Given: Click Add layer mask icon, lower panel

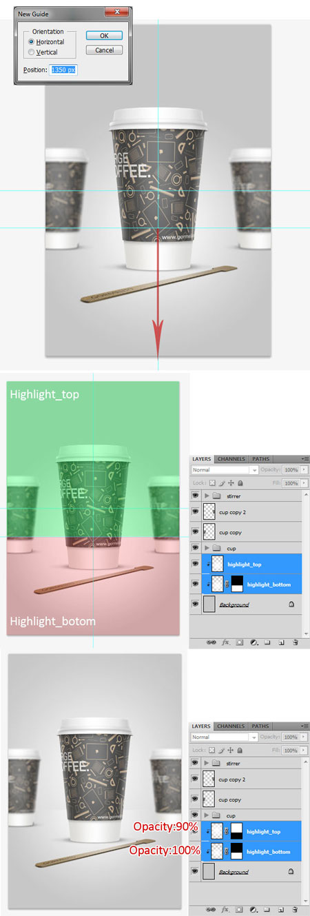Looking at the screenshot, I should click(x=239, y=909).
